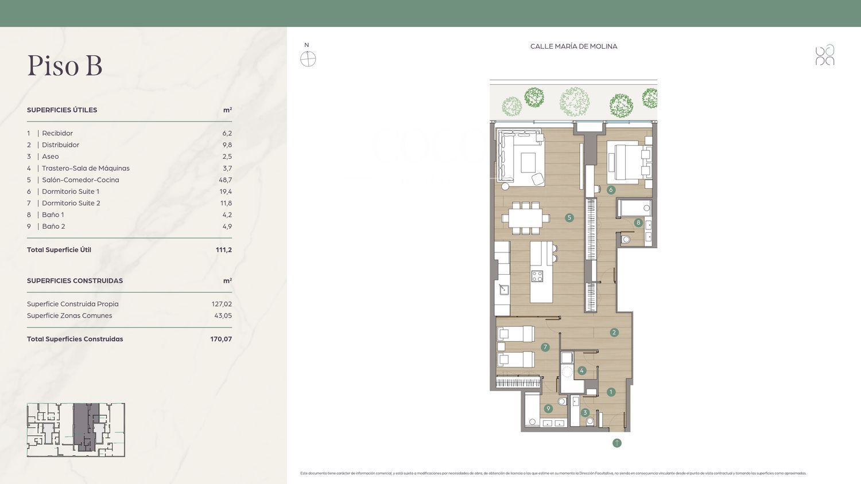Select room marker 6 in the suite bedroom
861x484 pixels.
tap(611, 190)
